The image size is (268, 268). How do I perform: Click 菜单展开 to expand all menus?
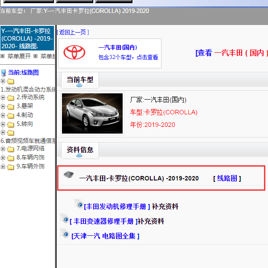pyautogui.click(x=19, y=56)
